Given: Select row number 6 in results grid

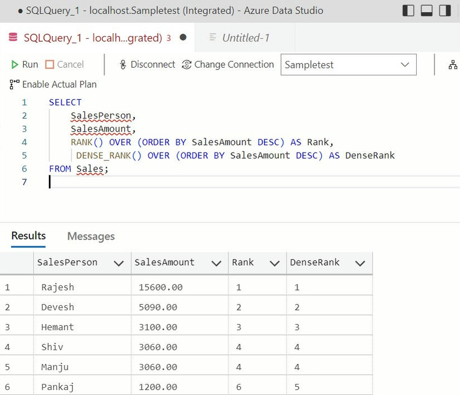Looking at the screenshot, I should pos(17,387).
